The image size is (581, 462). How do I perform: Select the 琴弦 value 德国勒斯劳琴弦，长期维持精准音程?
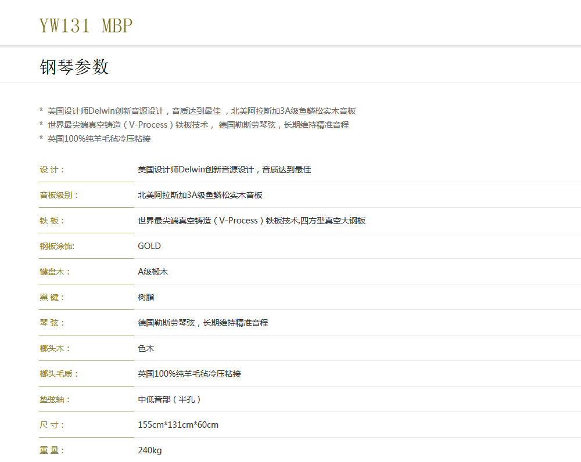(203, 323)
